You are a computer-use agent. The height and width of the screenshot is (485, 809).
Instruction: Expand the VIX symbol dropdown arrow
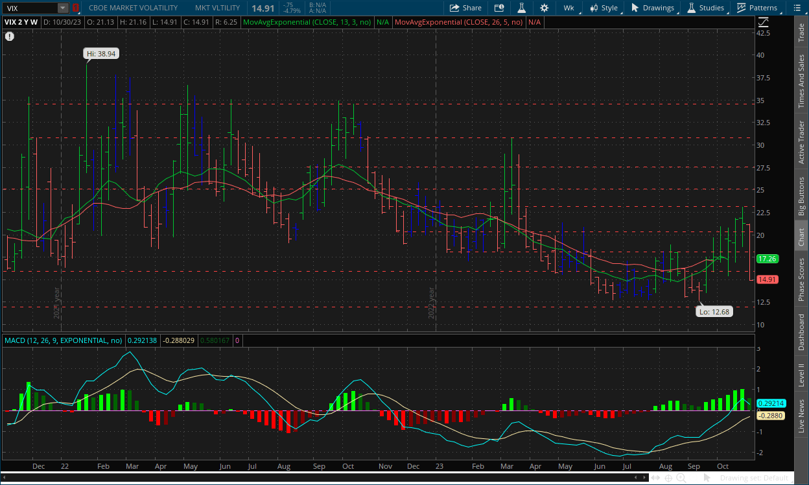click(62, 8)
